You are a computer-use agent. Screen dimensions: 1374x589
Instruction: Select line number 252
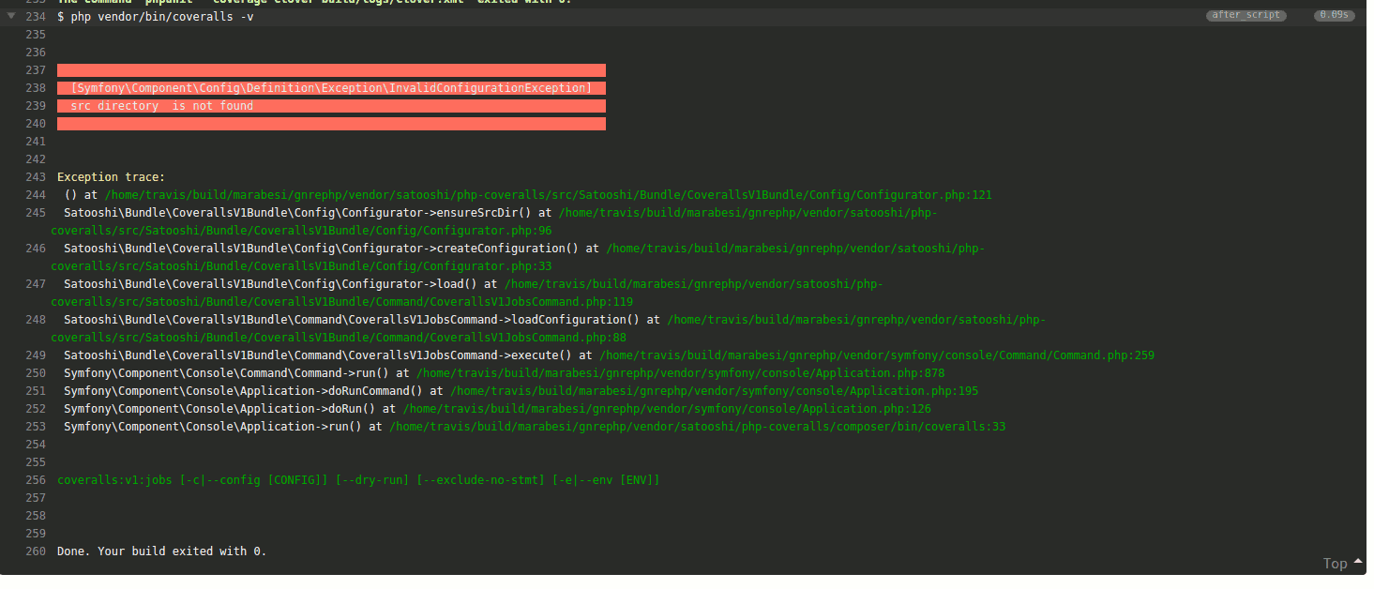click(37, 409)
